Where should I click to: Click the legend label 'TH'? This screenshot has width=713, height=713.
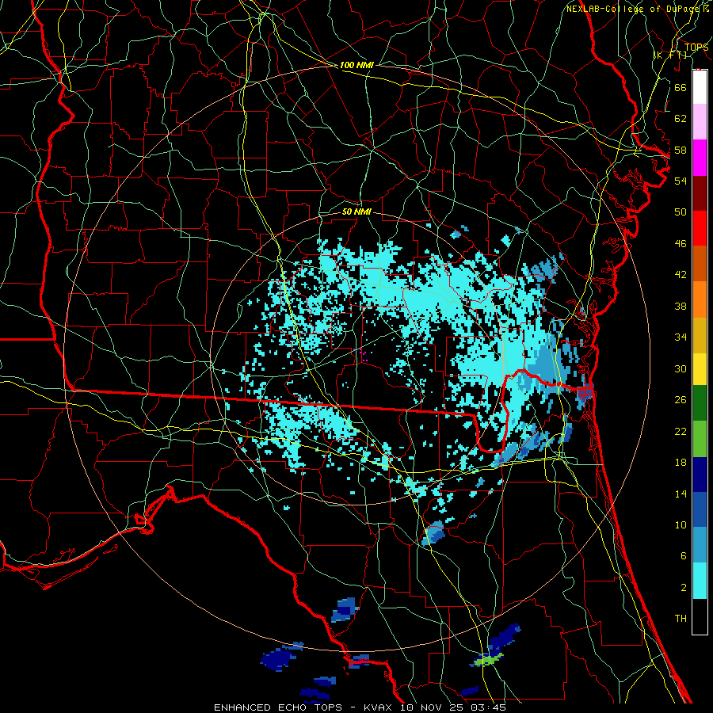[x=681, y=618]
